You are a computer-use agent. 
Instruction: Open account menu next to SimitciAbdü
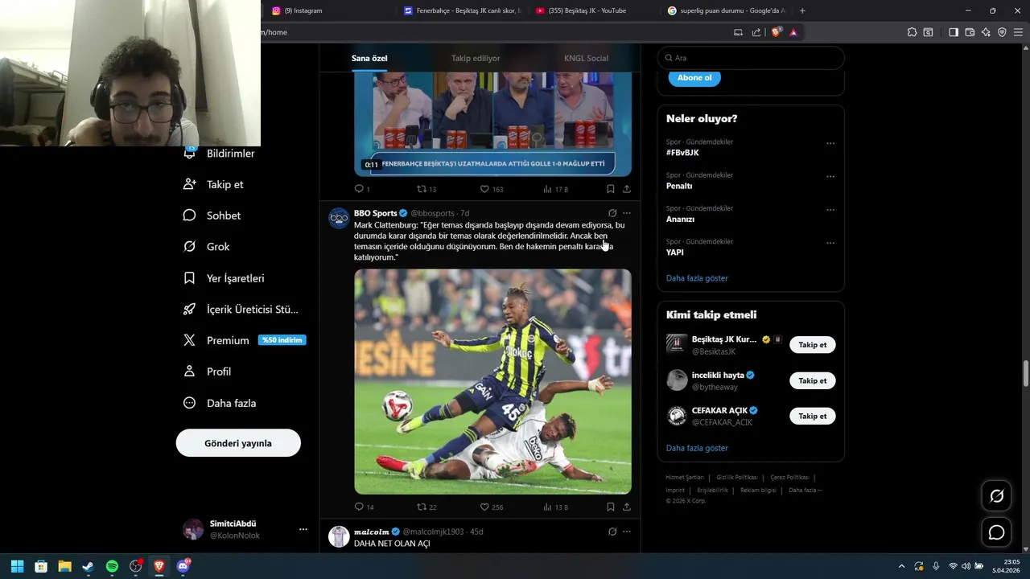(x=303, y=529)
